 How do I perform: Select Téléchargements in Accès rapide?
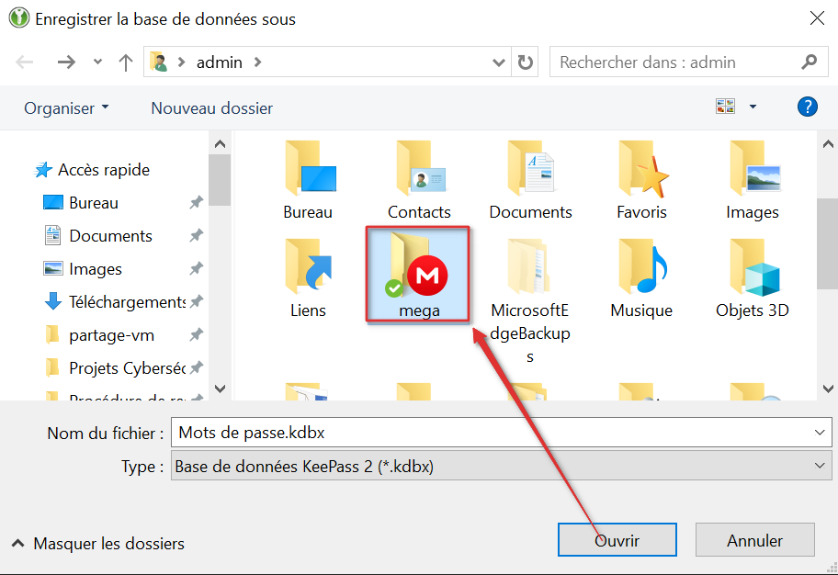pos(127,302)
